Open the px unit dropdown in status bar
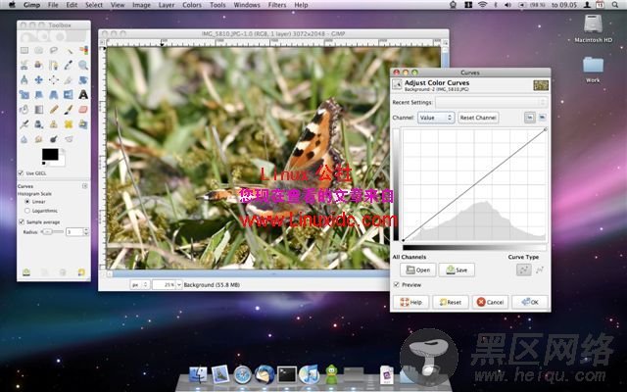 tap(140, 285)
